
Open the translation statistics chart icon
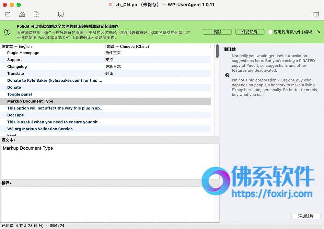pyautogui.click(x=22, y=14)
